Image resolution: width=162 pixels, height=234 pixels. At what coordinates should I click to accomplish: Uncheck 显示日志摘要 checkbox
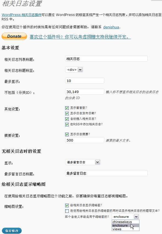point(67,134)
